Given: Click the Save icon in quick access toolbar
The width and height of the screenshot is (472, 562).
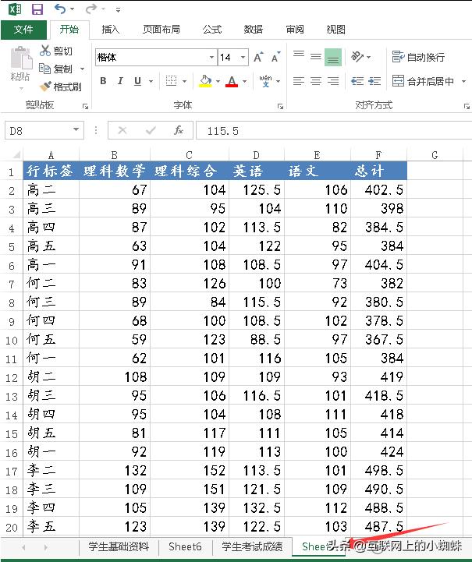Looking at the screenshot, I should (x=37, y=9).
